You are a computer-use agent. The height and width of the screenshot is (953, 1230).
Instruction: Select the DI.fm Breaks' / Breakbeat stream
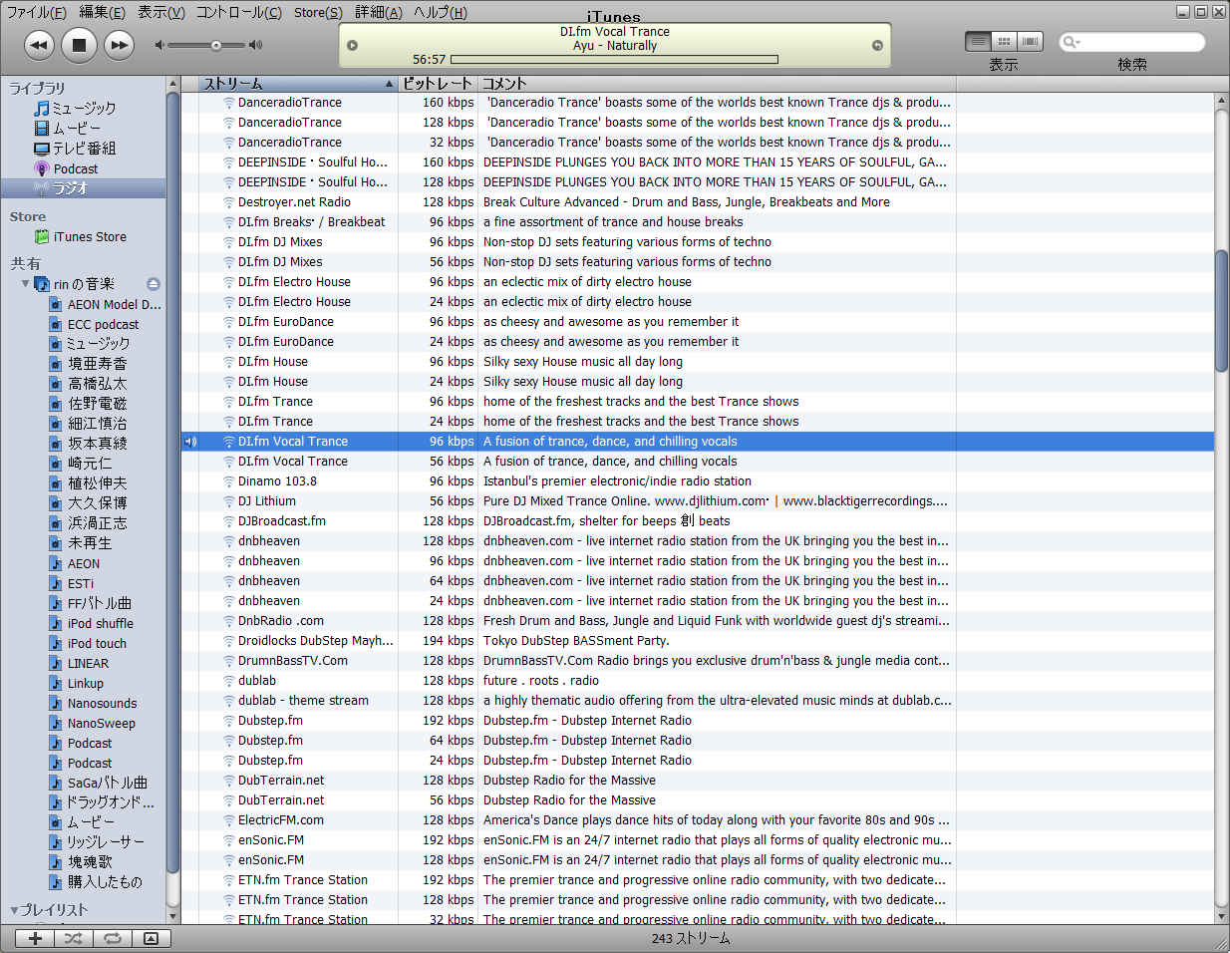point(698,222)
